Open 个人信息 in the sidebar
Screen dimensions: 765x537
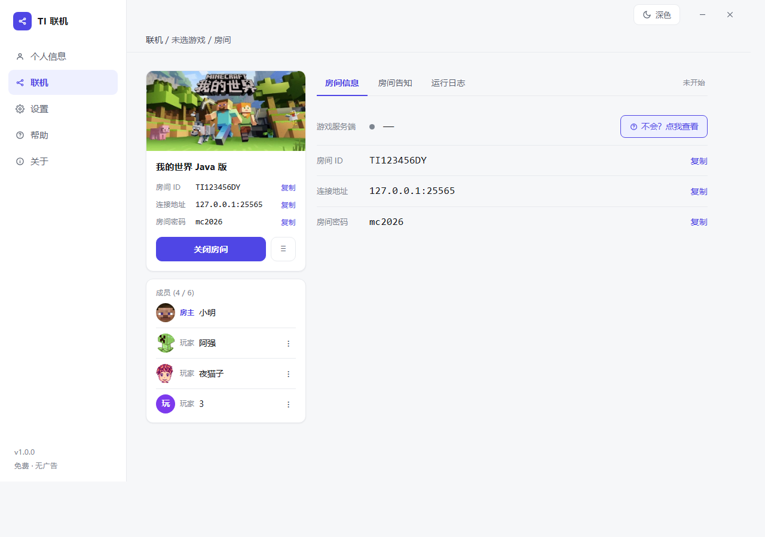63,57
